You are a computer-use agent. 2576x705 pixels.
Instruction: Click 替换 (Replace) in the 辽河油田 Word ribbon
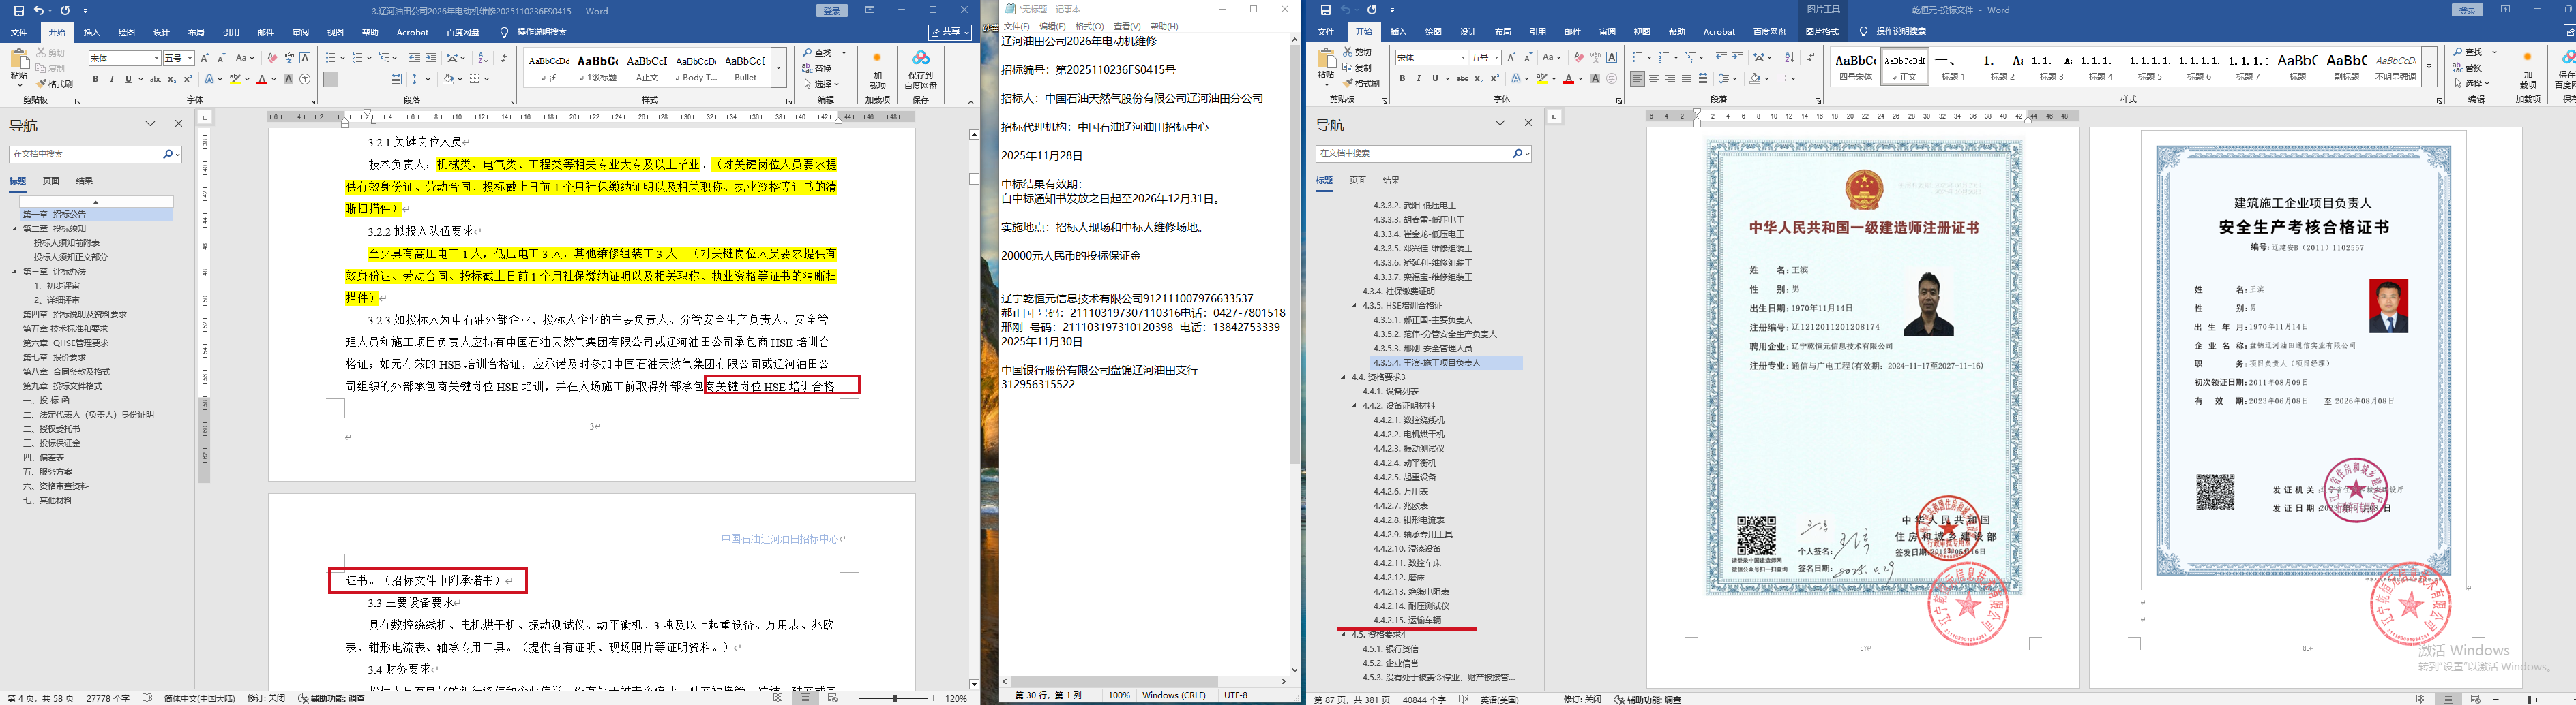pyautogui.click(x=818, y=69)
